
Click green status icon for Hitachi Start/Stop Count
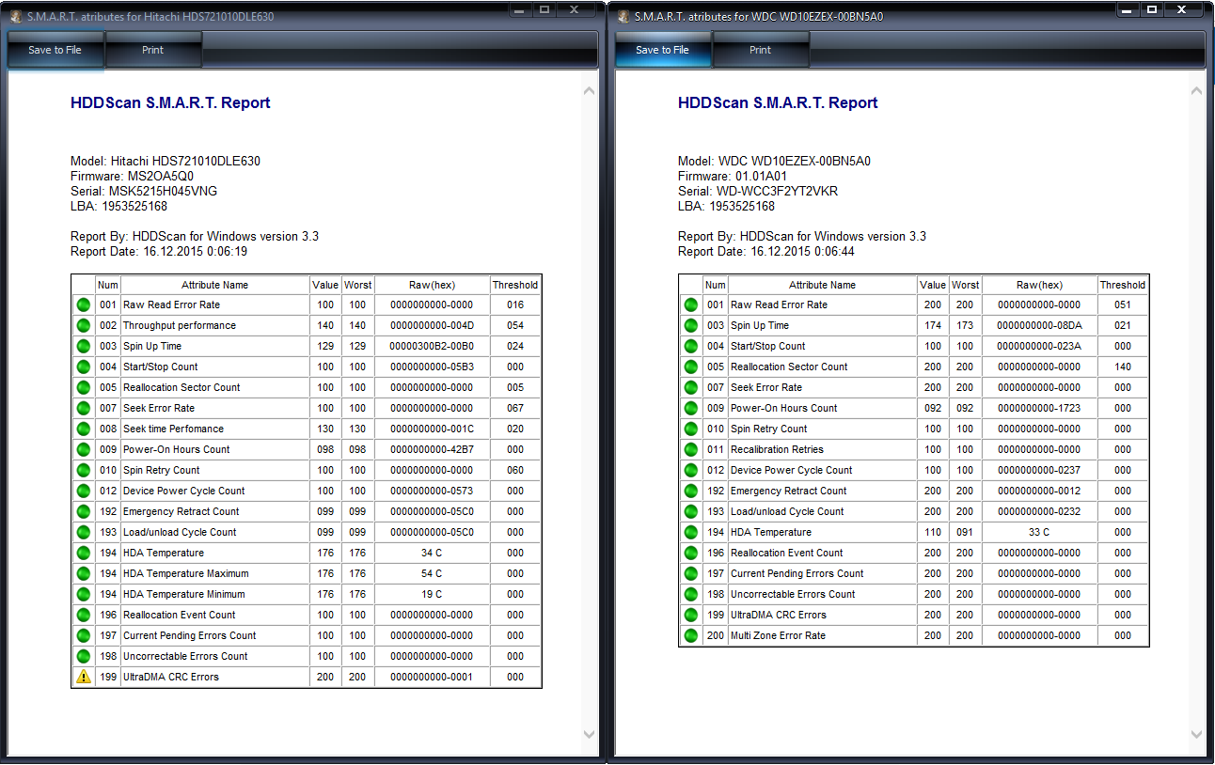84,367
